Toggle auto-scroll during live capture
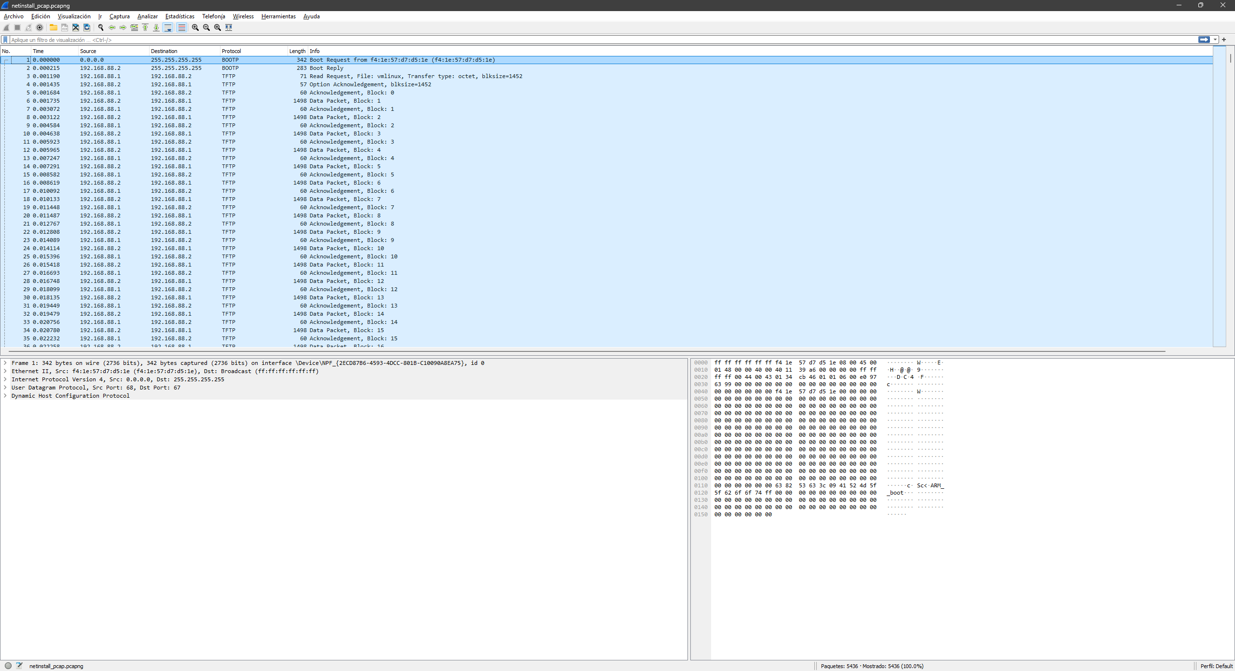 click(168, 27)
